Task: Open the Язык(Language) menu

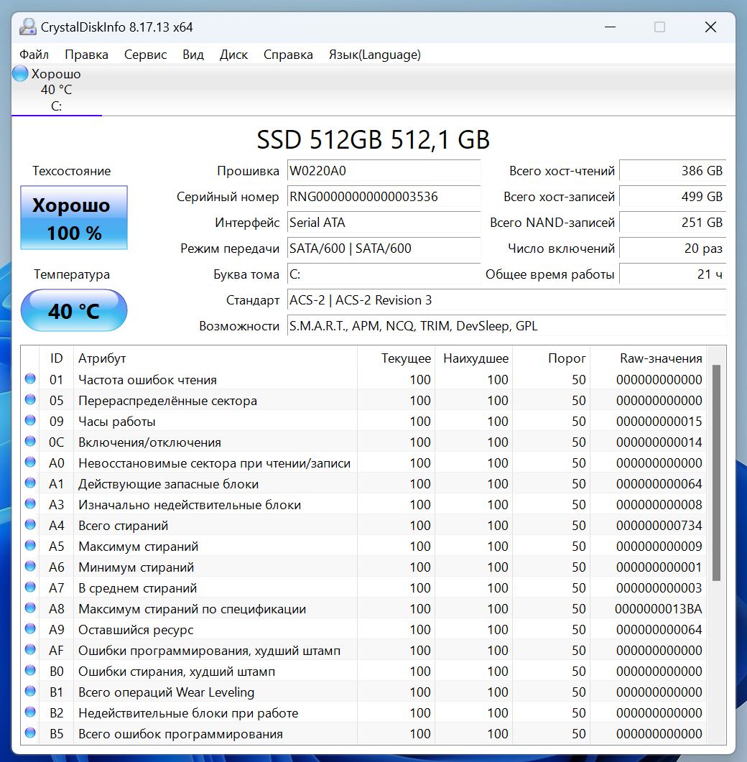Action: click(375, 55)
